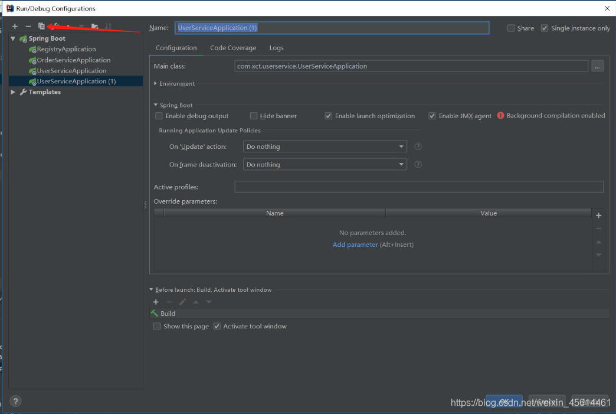Image resolution: width=616 pixels, height=414 pixels.
Task: Open help for On 'Update' action
Action: (x=418, y=146)
